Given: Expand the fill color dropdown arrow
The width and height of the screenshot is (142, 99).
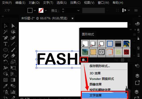Looking at the screenshot, I should coord(35,10).
